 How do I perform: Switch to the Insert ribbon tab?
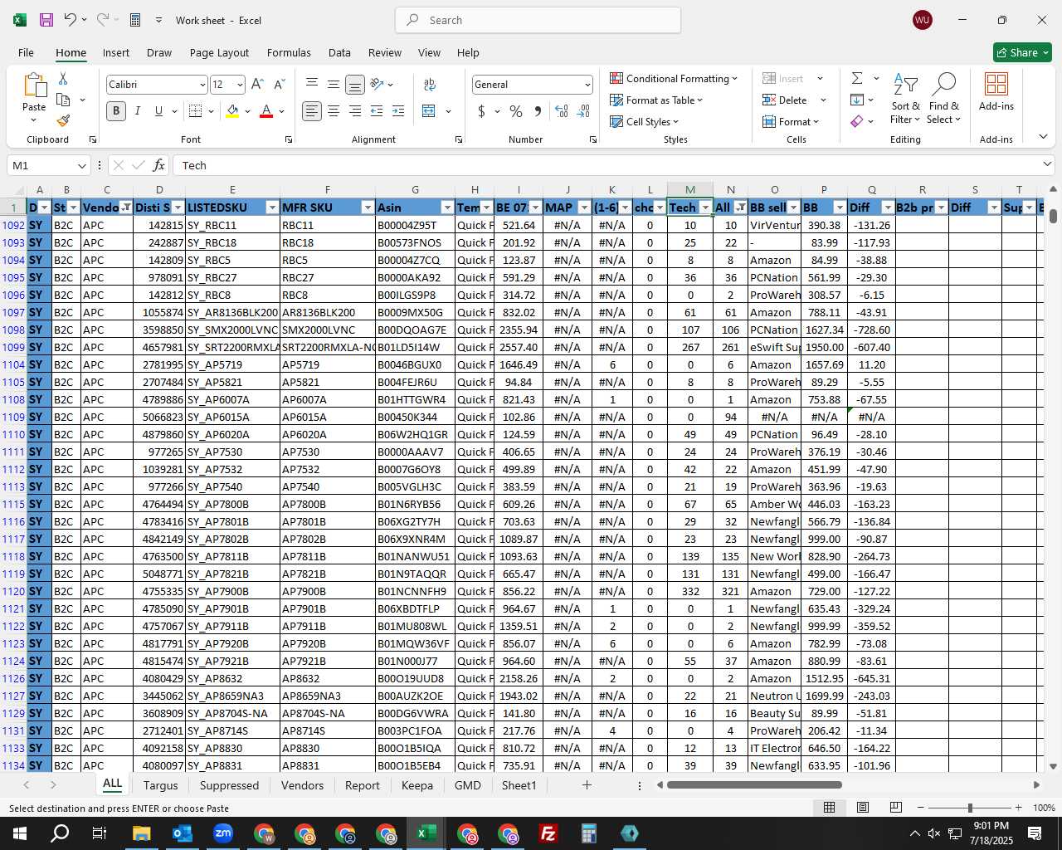tap(116, 52)
